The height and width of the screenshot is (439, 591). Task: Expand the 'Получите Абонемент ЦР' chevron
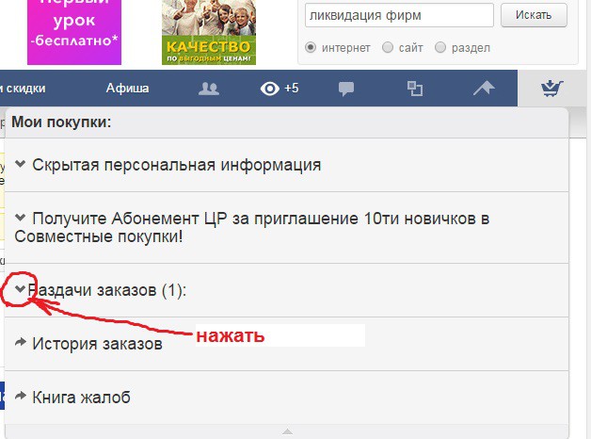pos(21,218)
